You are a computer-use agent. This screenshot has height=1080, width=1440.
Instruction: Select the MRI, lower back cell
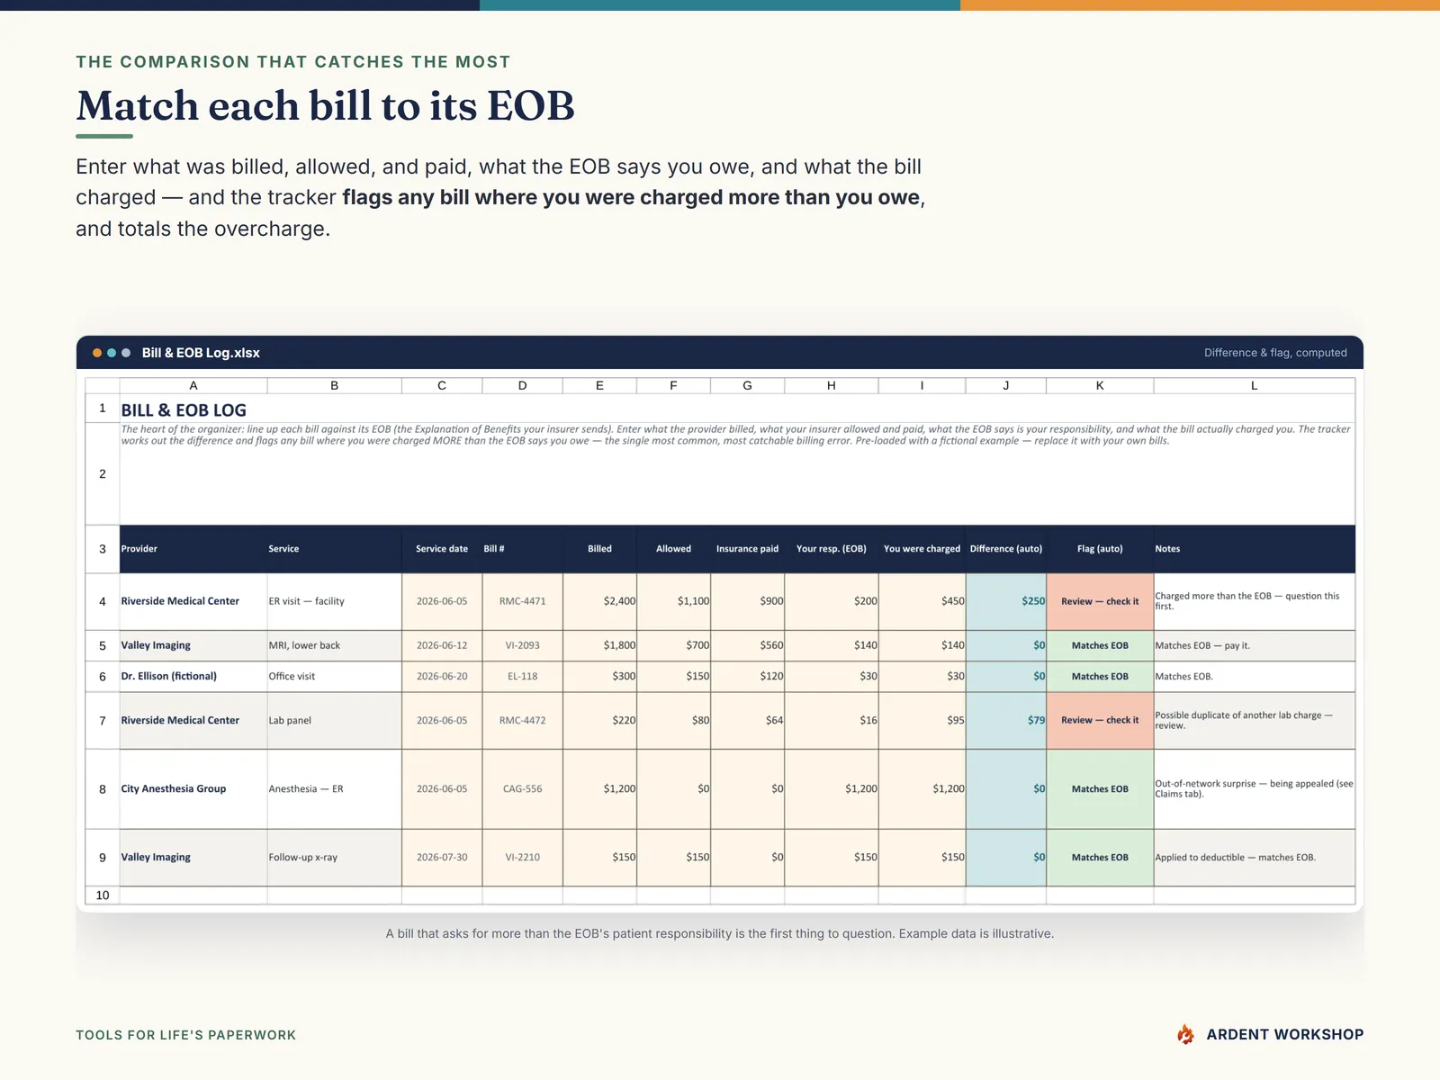(x=334, y=645)
